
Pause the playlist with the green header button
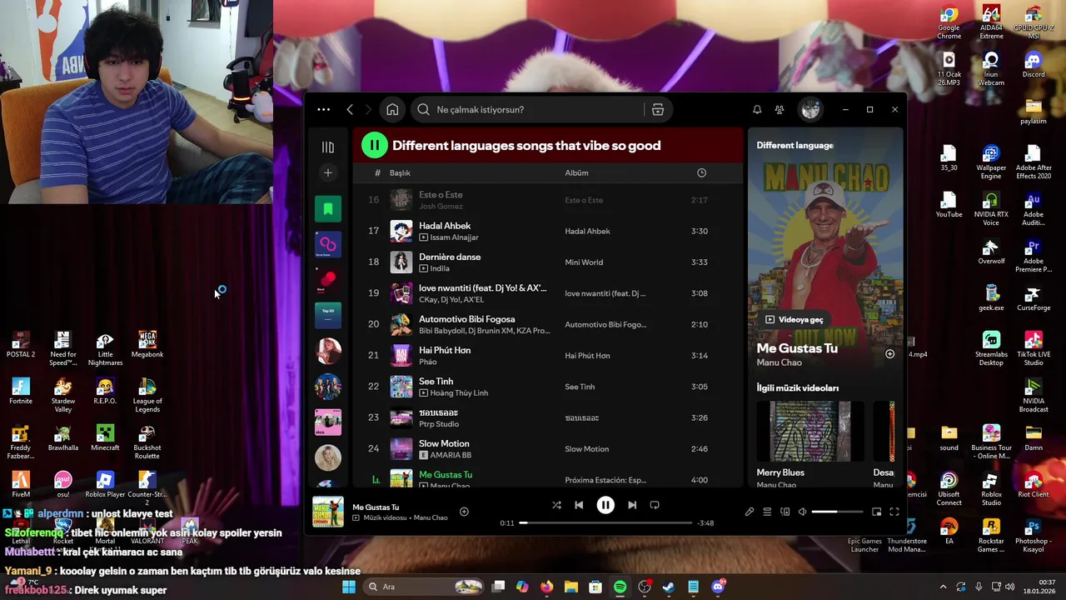(x=374, y=146)
